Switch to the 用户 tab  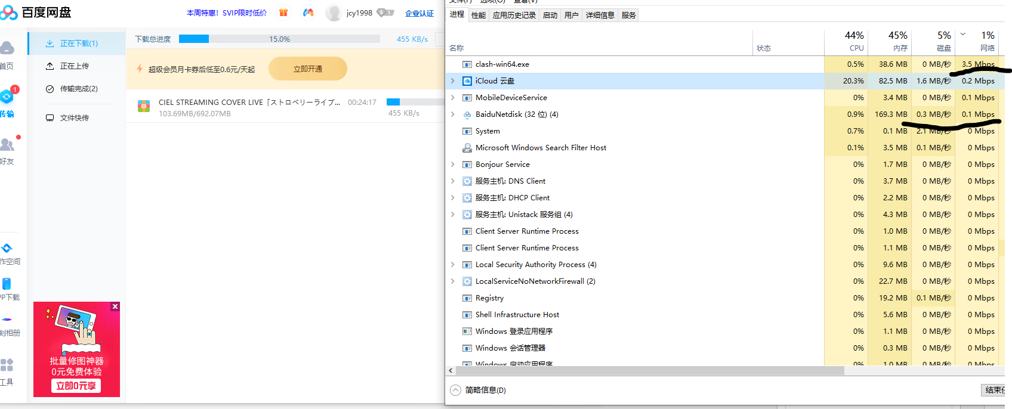(572, 16)
